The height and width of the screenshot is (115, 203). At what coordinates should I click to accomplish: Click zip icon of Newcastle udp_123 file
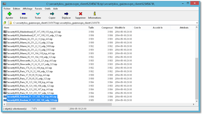[x=5, y=64]
